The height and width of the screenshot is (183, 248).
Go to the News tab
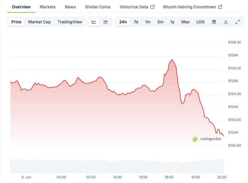pyautogui.click(x=70, y=7)
